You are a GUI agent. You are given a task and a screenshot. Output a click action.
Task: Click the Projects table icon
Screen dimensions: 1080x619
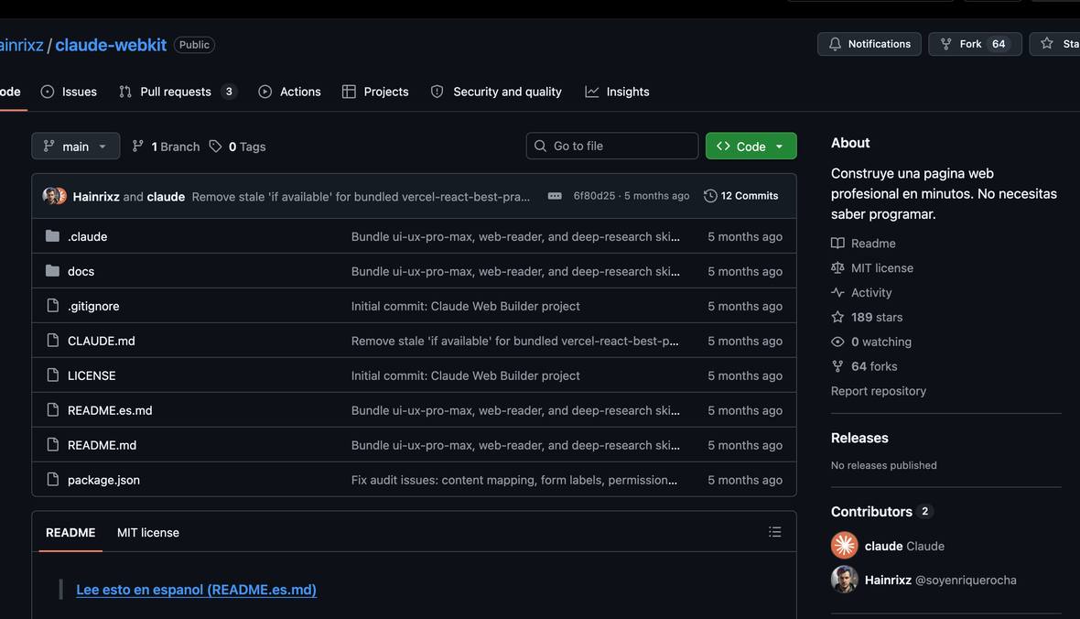click(350, 92)
